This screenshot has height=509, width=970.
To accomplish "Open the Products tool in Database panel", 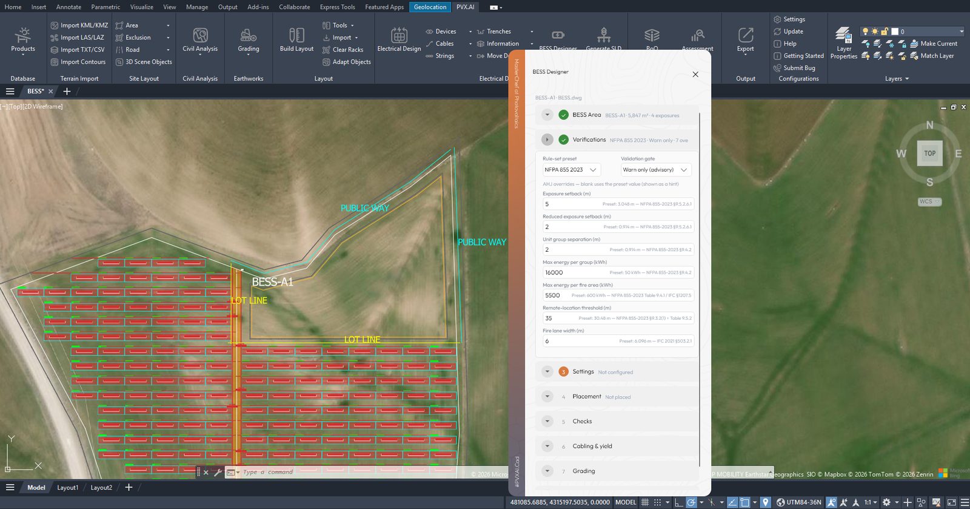I will 23,40.
